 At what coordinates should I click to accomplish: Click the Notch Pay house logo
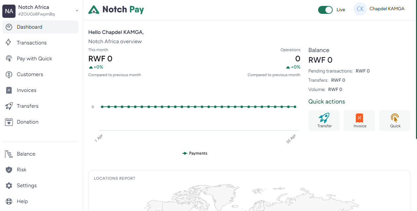(x=94, y=10)
